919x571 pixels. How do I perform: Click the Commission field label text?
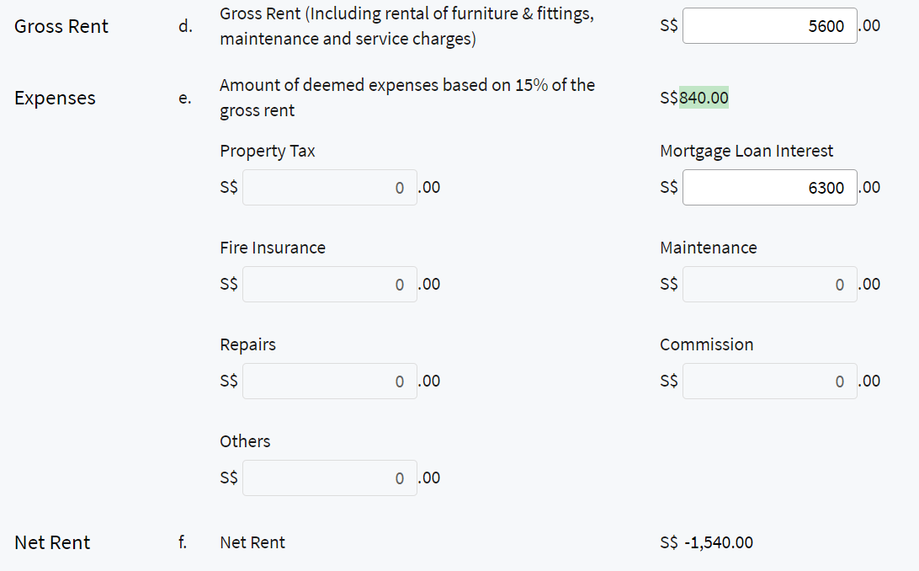pos(707,345)
